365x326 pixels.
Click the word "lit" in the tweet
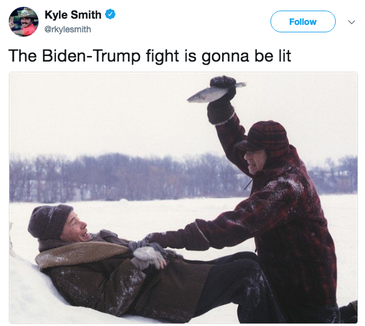click(x=285, y=55)
